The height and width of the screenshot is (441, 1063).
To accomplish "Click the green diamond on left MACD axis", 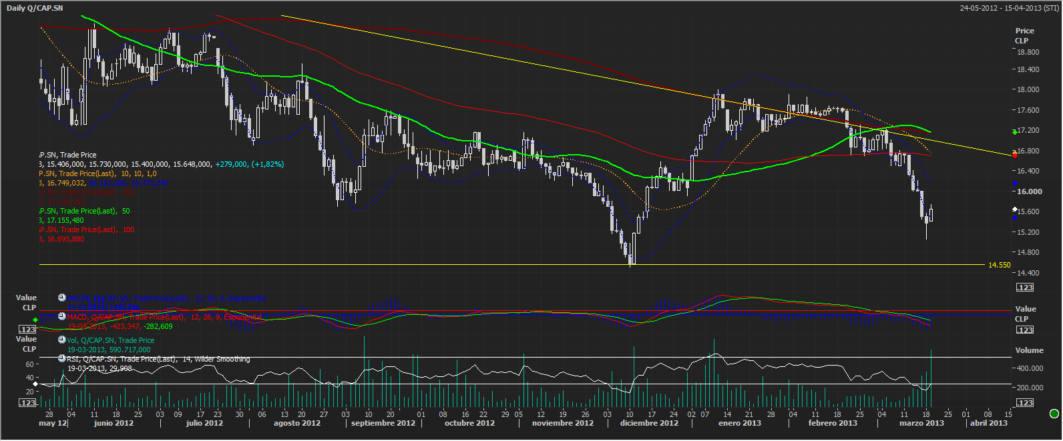I will click(35, 320).
